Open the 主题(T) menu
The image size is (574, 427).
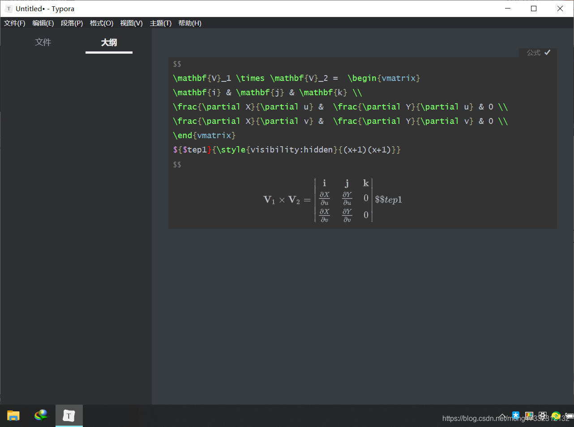[x=161, y=23]
